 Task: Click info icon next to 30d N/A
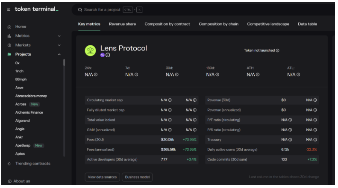click(177, 75)
